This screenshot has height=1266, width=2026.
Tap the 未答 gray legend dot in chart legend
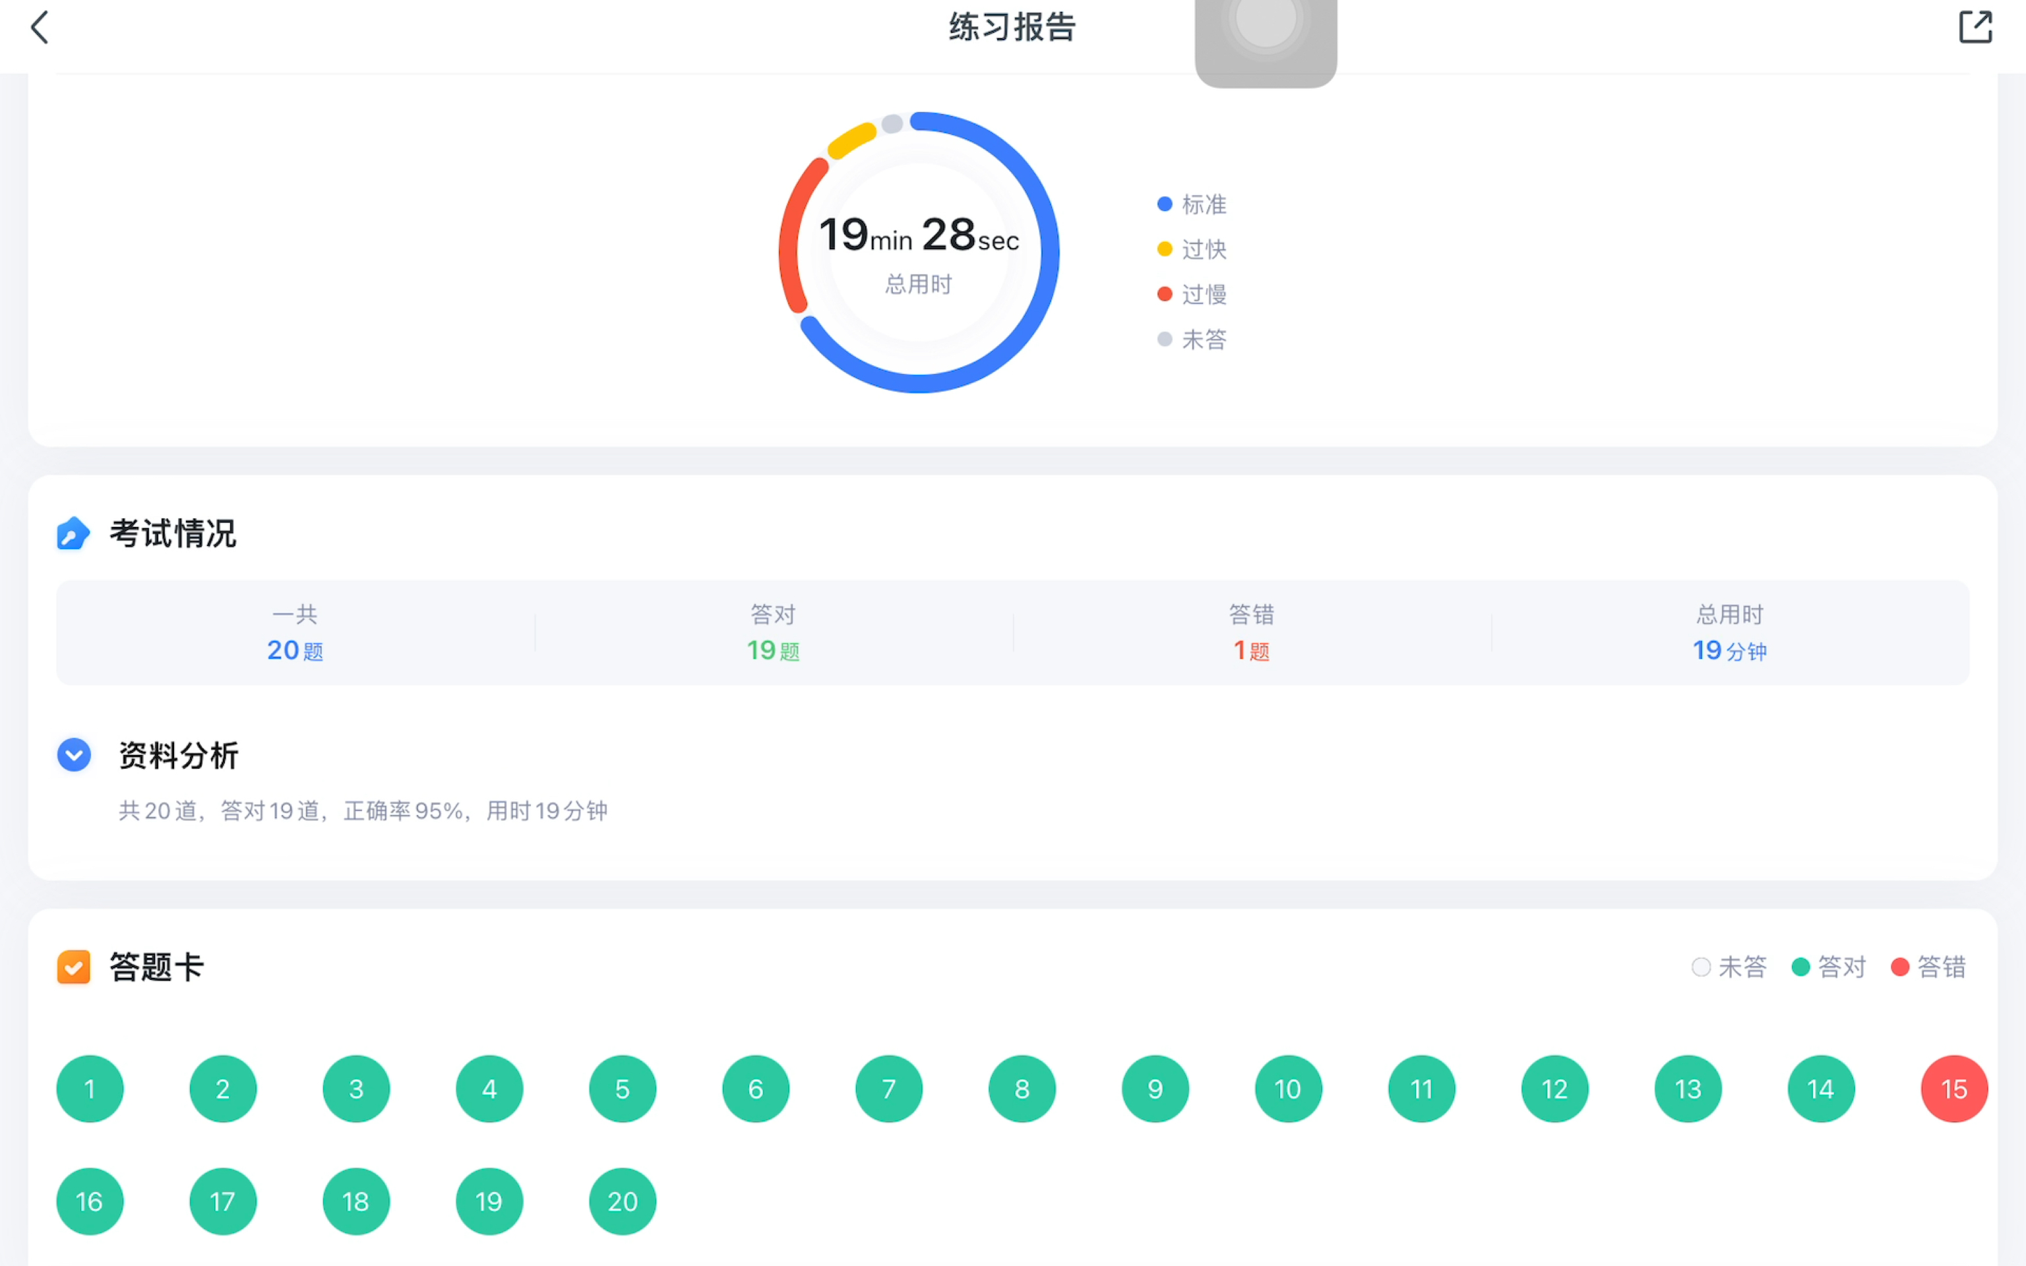pos(1163,339)
